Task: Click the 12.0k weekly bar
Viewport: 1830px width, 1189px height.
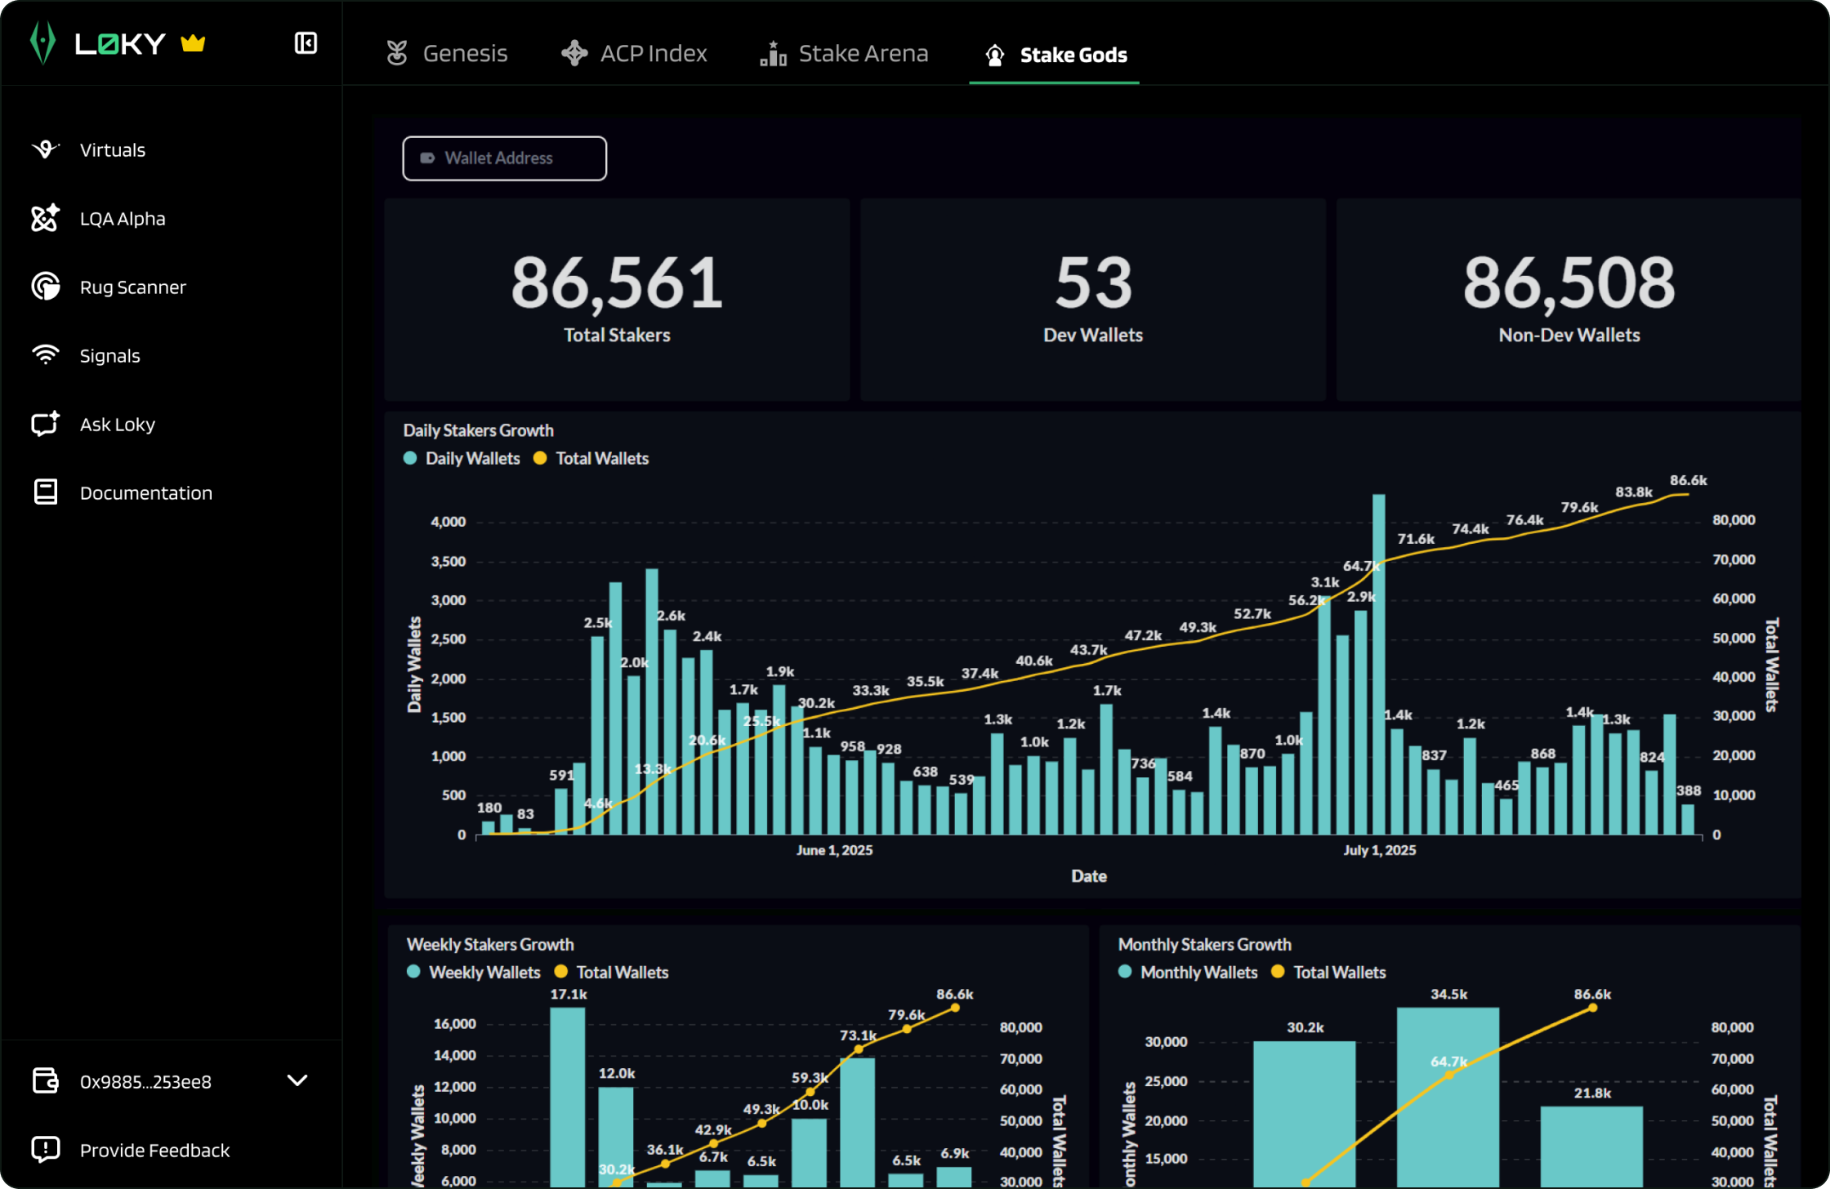Action: click(616, 1137)
